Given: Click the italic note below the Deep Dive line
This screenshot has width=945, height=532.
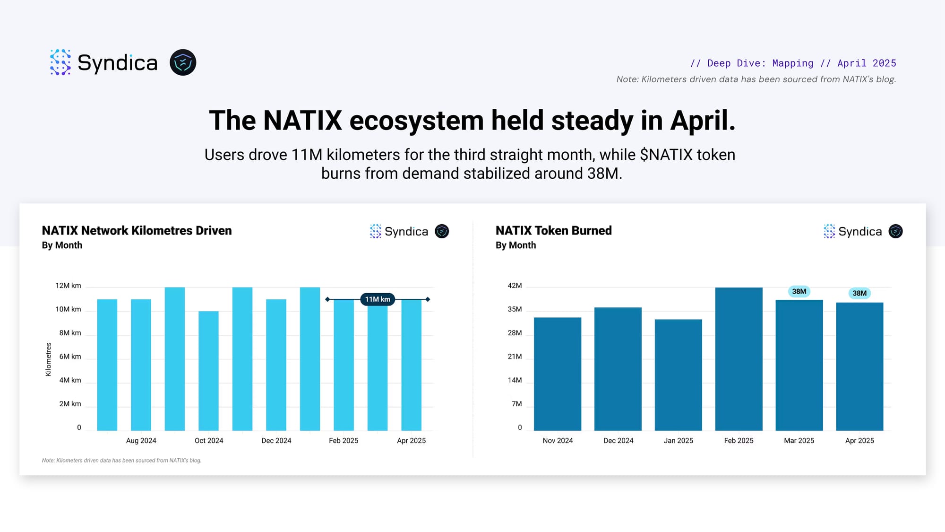Looking at the screenshot, I should point(756,79).
